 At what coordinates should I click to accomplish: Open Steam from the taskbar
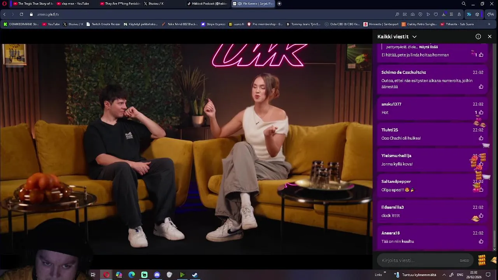(x=195, y=275)
